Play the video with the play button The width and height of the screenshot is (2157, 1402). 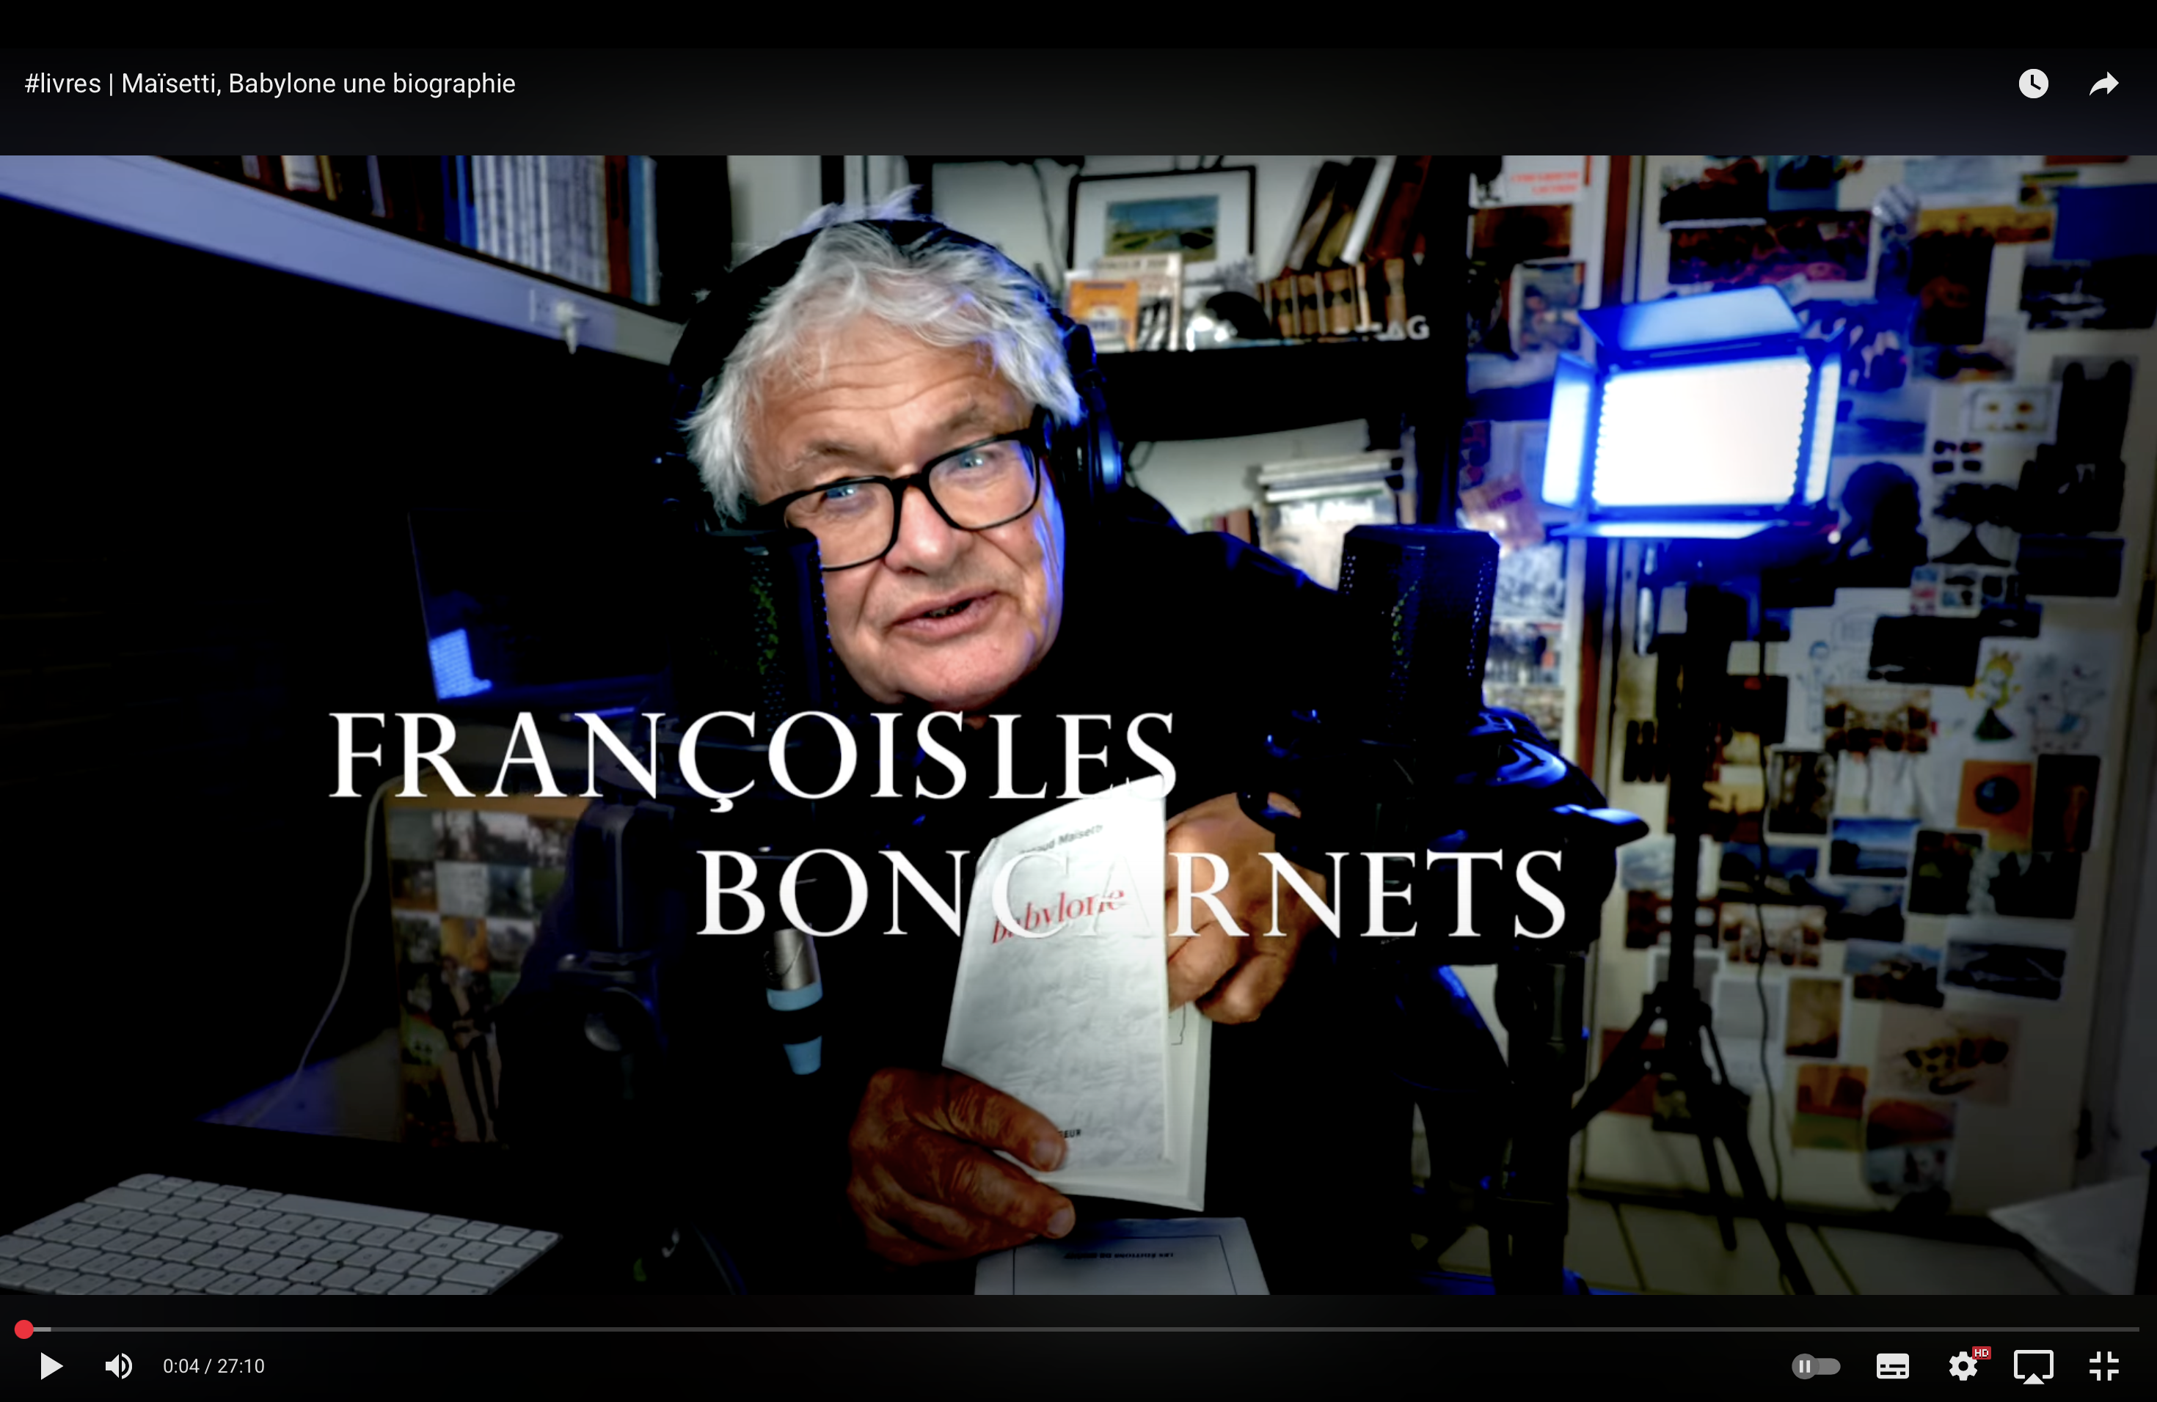click(51, 1366)
